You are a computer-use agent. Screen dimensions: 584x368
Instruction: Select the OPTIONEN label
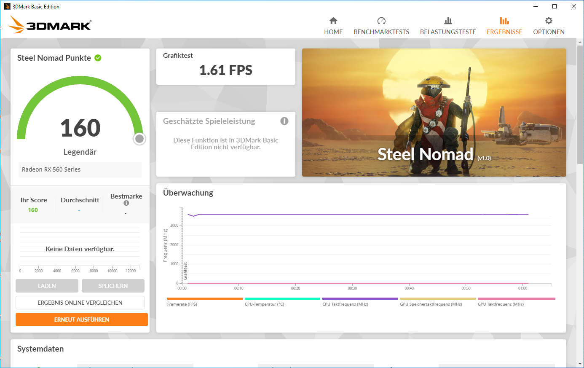(x=549, y=32)
